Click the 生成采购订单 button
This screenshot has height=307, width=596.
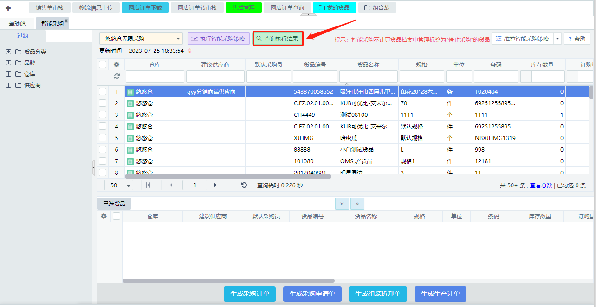[x=250, y=294]
